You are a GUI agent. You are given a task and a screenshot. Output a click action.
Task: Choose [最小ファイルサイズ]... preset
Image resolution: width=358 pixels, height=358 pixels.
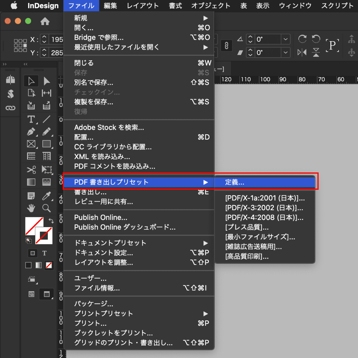[x=265, y=237]
